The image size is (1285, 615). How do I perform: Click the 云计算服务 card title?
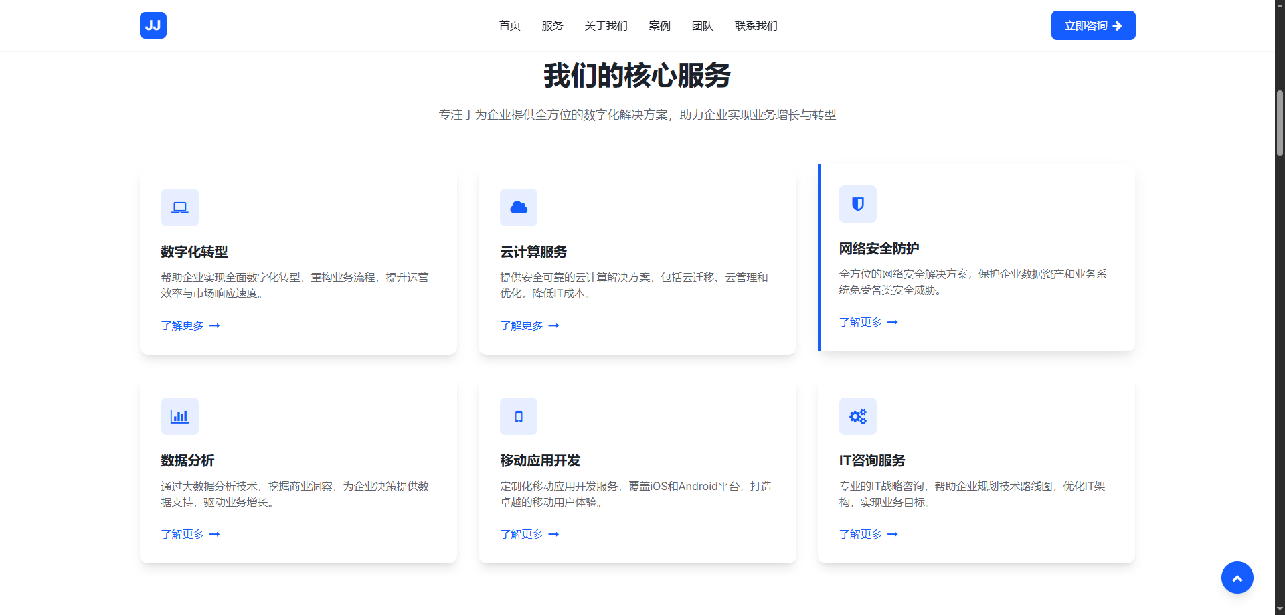pyautogui.click(x=533, y=252)
